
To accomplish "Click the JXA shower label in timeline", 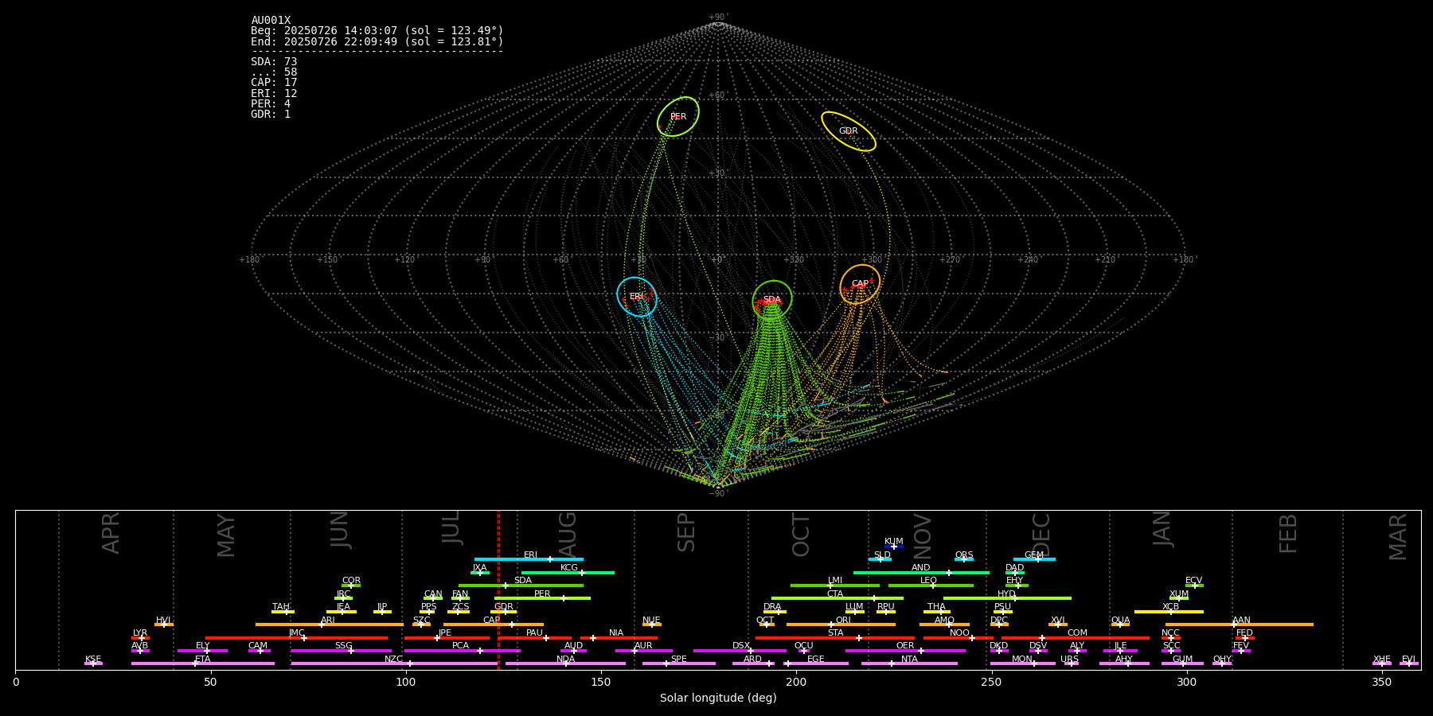I will tap(479, 568).
